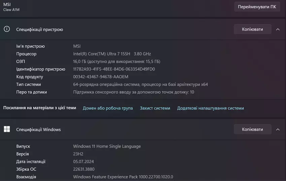Viewport: 286px width, 181px height.
Task: Copy Windows specs with Копіювати button
Action: pos(252,129)
